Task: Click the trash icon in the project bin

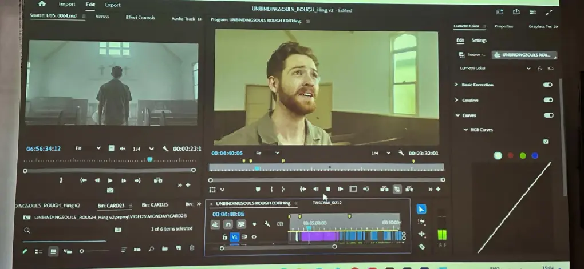Action: click(x=192, y=248)
